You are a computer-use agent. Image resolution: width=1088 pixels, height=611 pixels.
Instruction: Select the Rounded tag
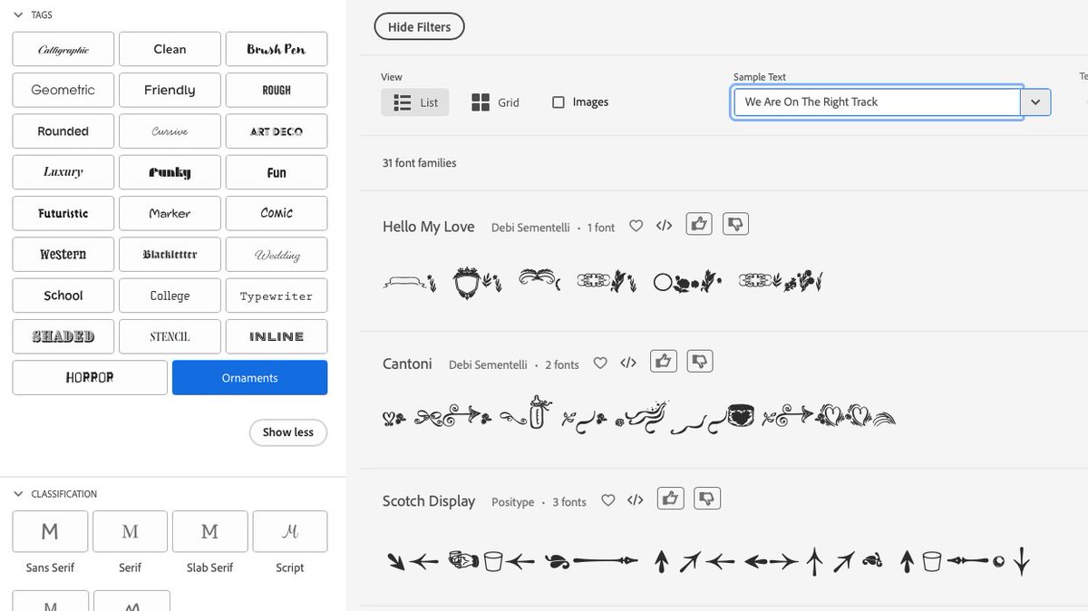coord(63,131)
